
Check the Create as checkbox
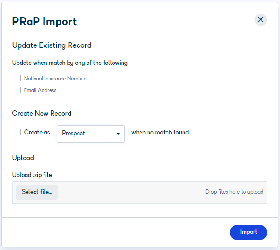click(x=17, y=132)
